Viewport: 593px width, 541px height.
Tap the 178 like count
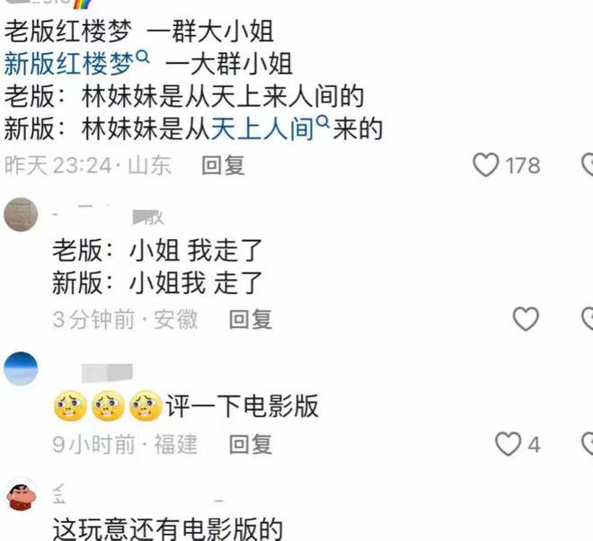(523, 165)
